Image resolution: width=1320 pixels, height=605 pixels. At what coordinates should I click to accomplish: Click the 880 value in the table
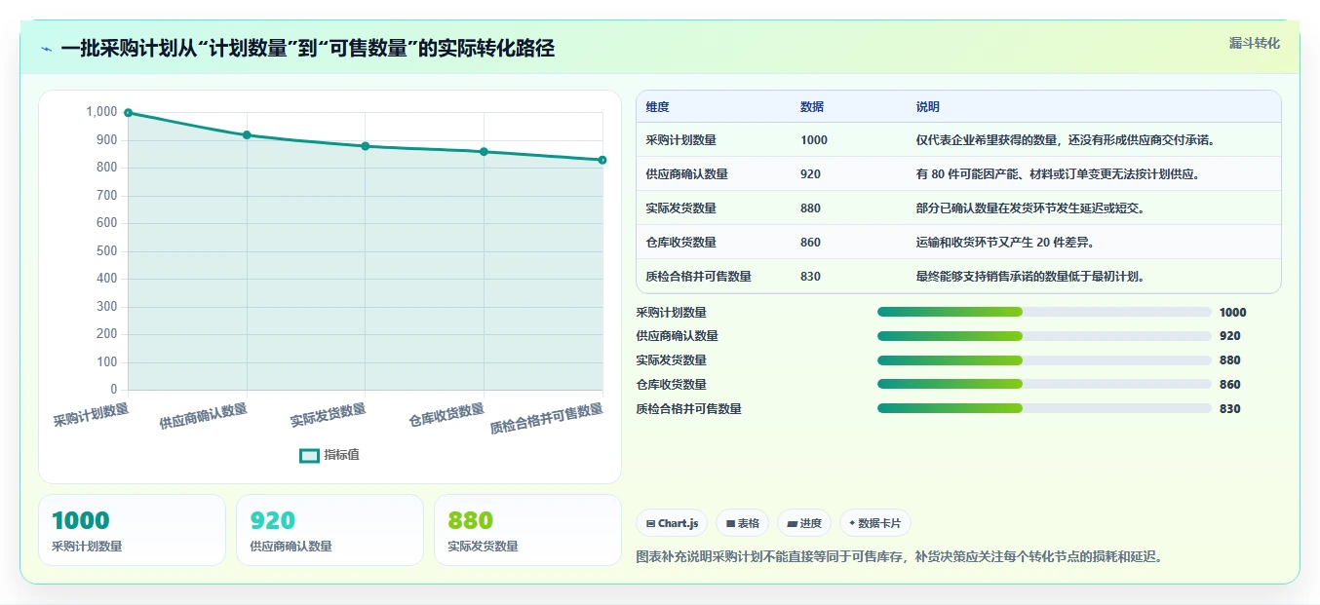(x=810, y=208)
